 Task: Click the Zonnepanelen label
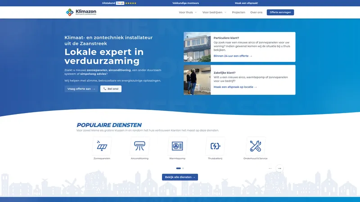(x=102, y=158)
